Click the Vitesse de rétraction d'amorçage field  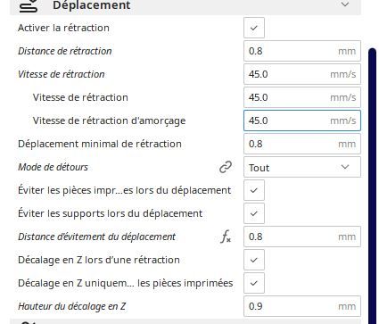(302, 120)
